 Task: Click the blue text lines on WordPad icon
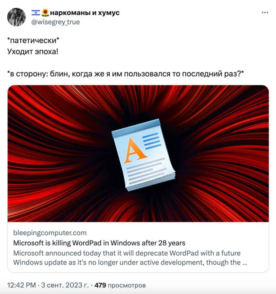[151, 141]
